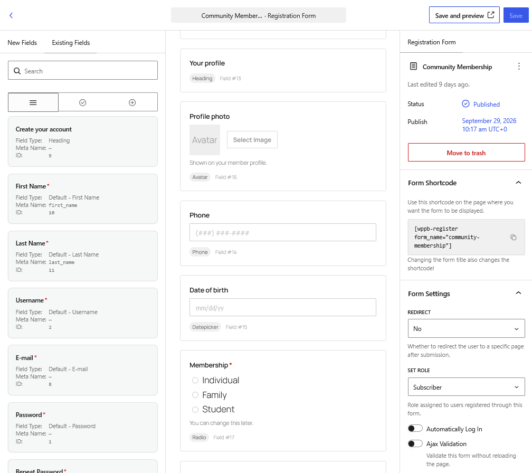Image resolution: width=532 pixels, height=473 pixels.
Task: Click the Move to trash button
Action: [x=466, y=153]
